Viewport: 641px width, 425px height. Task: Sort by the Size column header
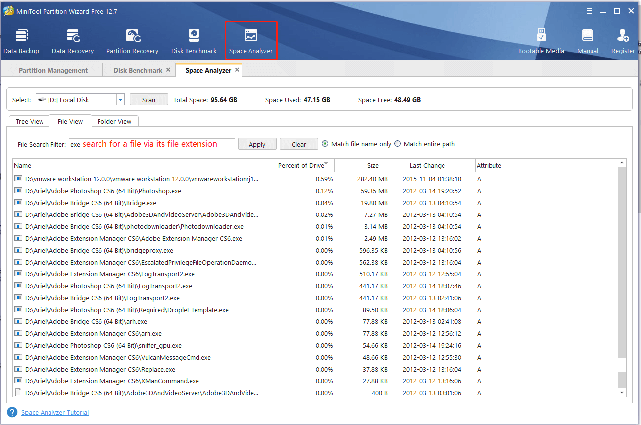click(362, 165)
